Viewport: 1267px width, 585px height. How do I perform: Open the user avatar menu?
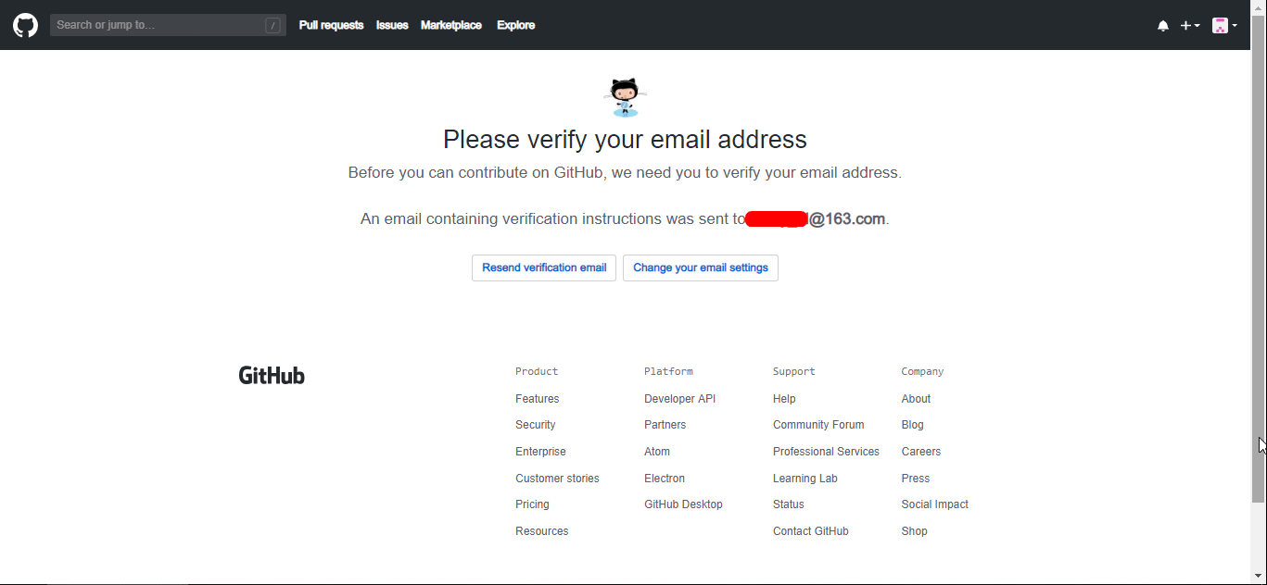pyautogui.click(x=1225, y=26)
